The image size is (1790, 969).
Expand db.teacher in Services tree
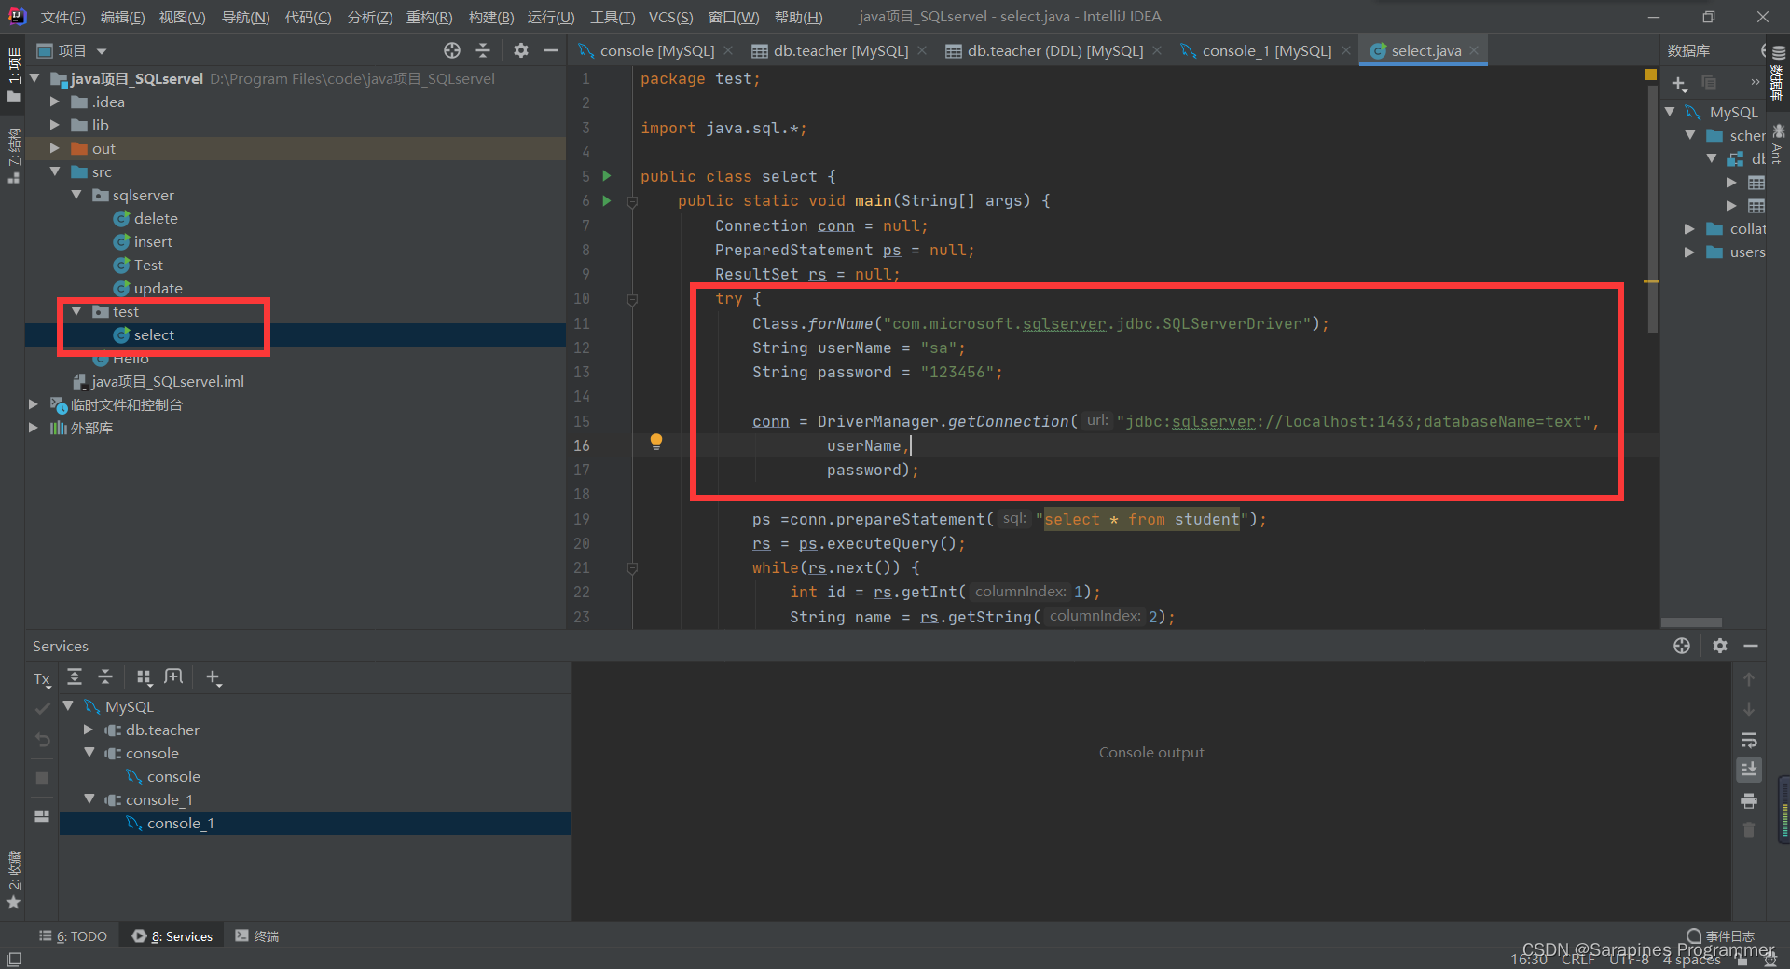[89, 730]
